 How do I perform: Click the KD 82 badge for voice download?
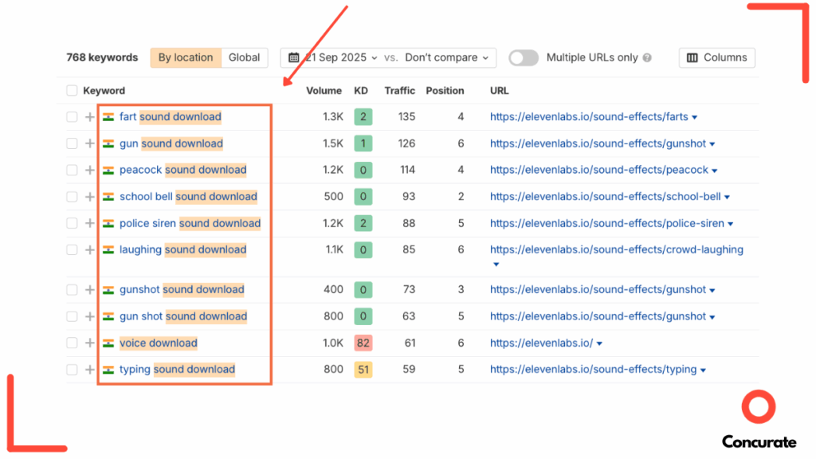click(x=363, y=343)
